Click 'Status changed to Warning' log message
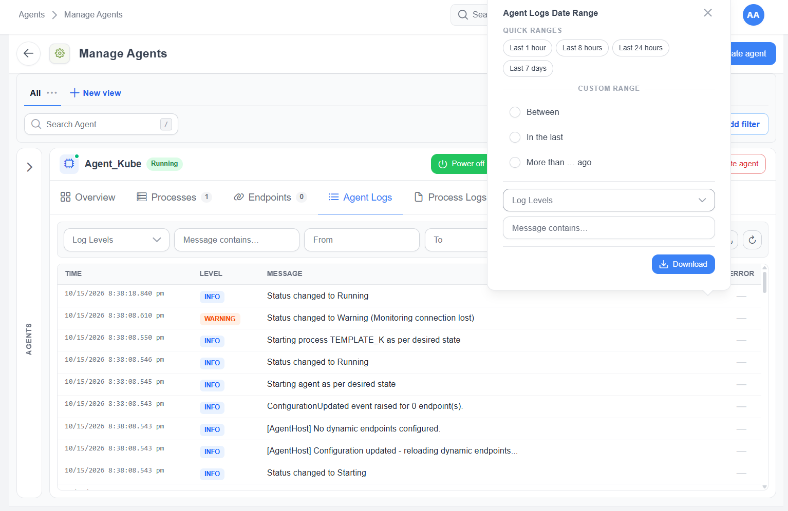Screen dimensions: 788x511 click(370, 318)
